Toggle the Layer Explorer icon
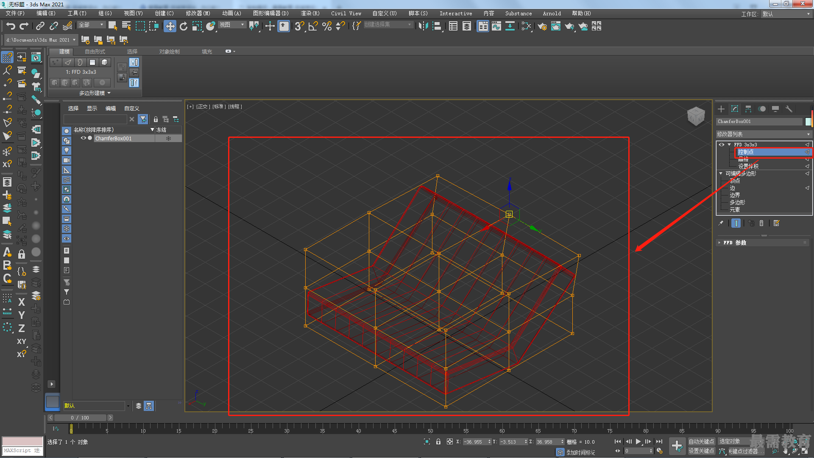Screen dimensions: 814x458 467,26
